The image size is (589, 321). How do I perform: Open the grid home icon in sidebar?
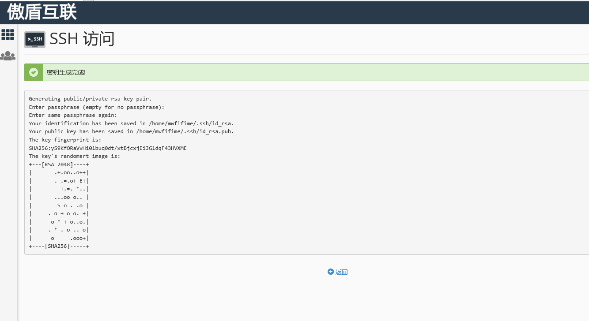tap(8, 35)
